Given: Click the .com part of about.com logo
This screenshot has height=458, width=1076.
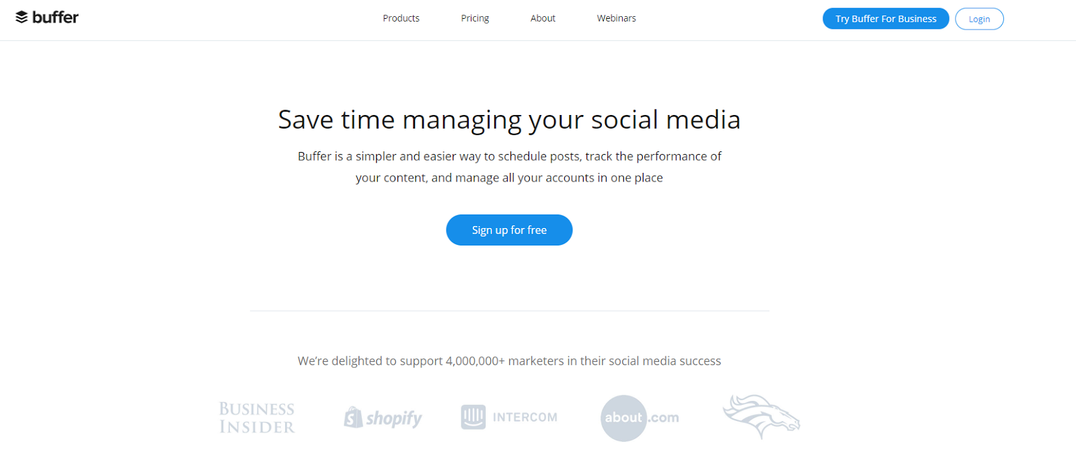Looking at the screenshot, I should tap(664, 418).
